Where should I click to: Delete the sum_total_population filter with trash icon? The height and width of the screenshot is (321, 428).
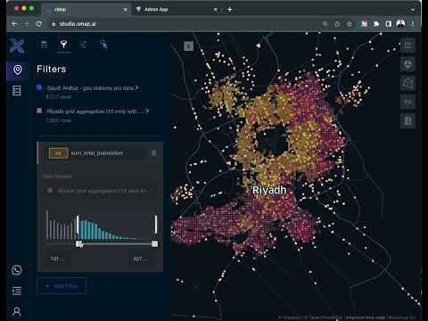pos(153,153)
